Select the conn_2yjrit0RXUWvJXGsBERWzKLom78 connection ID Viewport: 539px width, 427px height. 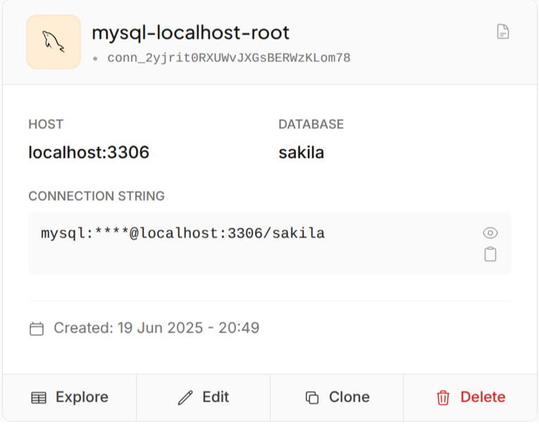pos(229,58)
